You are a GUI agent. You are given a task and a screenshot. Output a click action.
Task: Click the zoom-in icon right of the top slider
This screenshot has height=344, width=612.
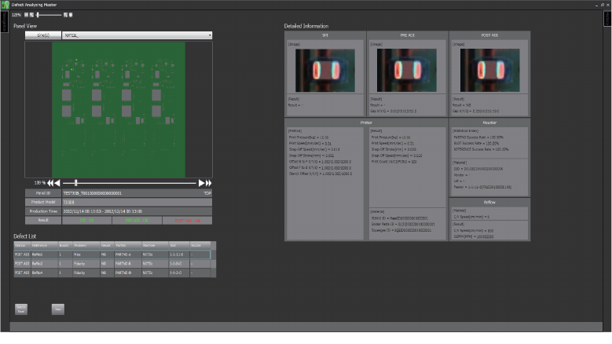click(66, 14)
